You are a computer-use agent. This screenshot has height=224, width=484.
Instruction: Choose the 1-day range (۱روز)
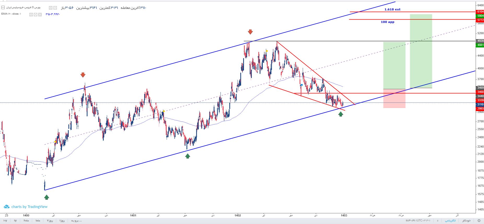pyautogui.click(x=62, y=221)
